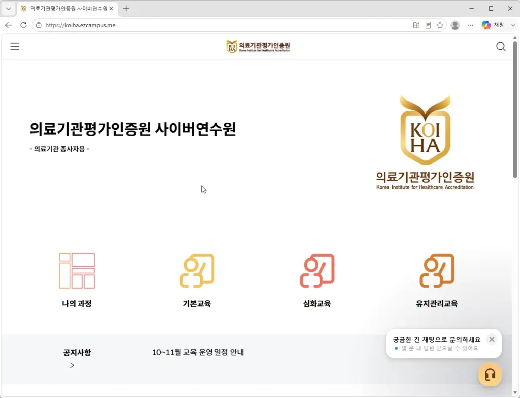Click the scrollbar down arrow

515,393
